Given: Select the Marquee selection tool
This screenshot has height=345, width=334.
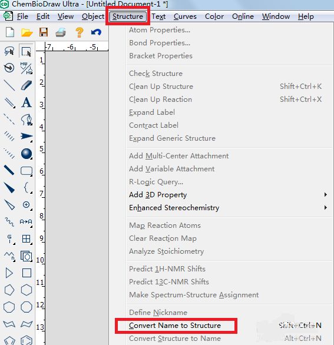Looking at the screenshot, I should (26, 51).
